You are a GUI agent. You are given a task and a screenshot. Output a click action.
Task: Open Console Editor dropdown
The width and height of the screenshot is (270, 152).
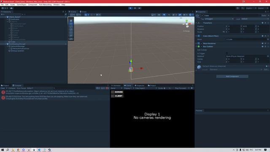(x=30, y=88)
